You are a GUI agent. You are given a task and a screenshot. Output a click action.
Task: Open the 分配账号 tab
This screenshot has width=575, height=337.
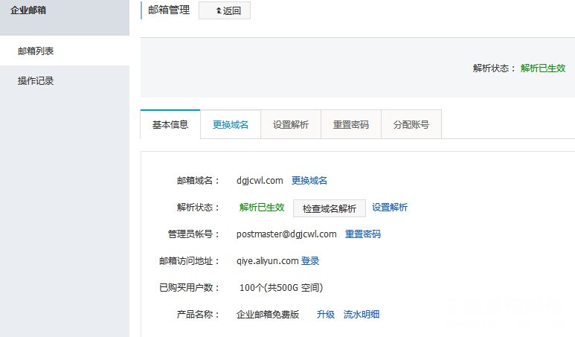pos(411,125)
